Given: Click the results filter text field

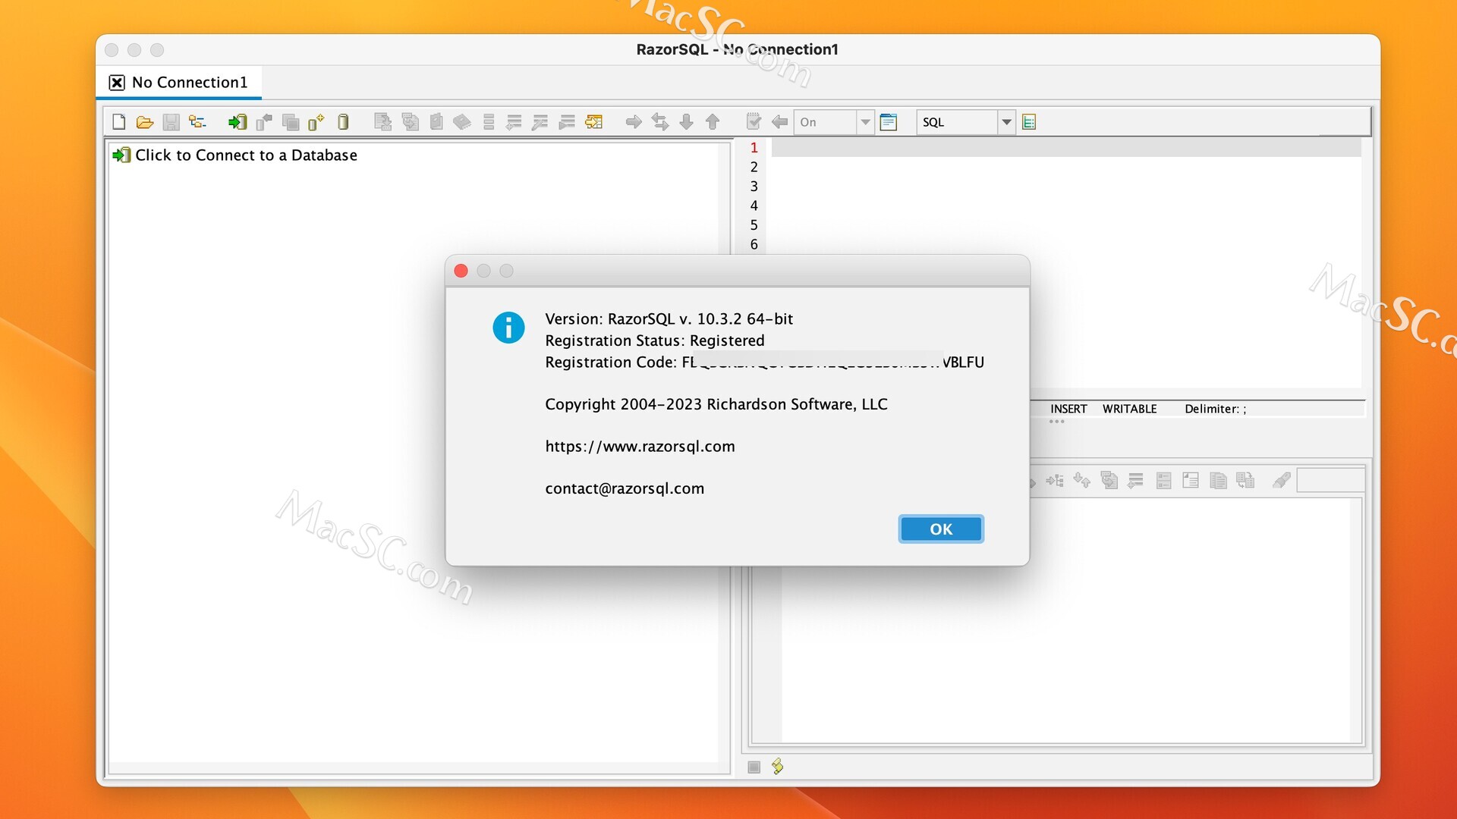Looking at the screenshot, I should coord(1330,481).
